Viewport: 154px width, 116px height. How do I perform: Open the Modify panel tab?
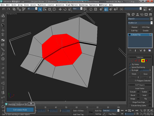133,15
